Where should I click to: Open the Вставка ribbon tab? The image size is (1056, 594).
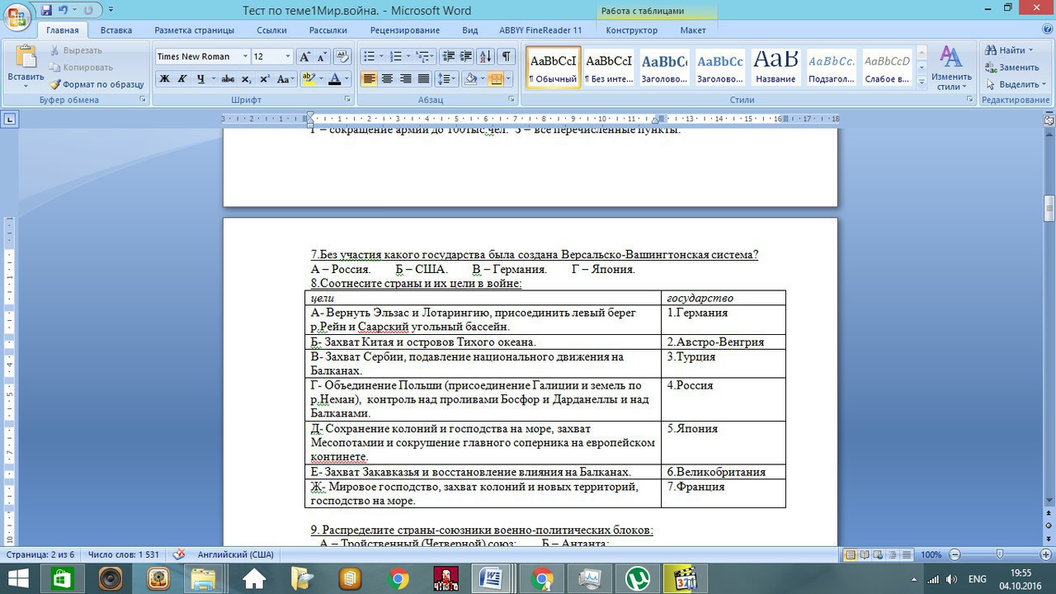(x=116, y=31)
